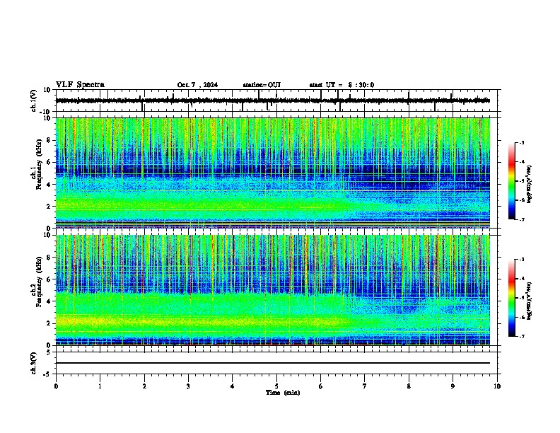Click time axis tick label "0"
Viewport: 560px width, 433px height.
(56, 386)
